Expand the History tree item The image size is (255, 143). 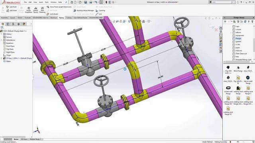pyautogui.click(x=2, y=34)
